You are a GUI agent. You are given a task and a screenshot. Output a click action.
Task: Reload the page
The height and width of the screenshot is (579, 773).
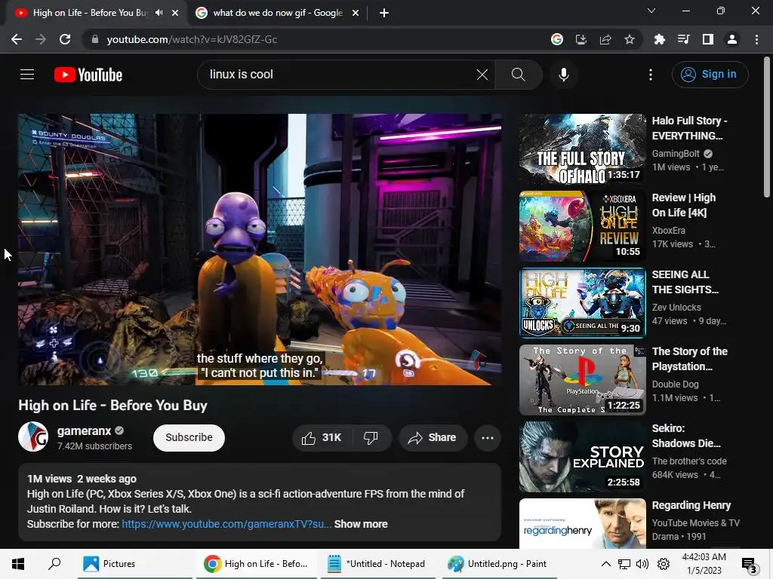tap(65, 39)
